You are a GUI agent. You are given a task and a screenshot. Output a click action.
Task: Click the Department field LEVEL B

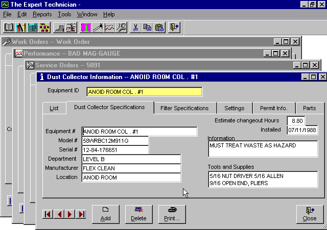131,159
